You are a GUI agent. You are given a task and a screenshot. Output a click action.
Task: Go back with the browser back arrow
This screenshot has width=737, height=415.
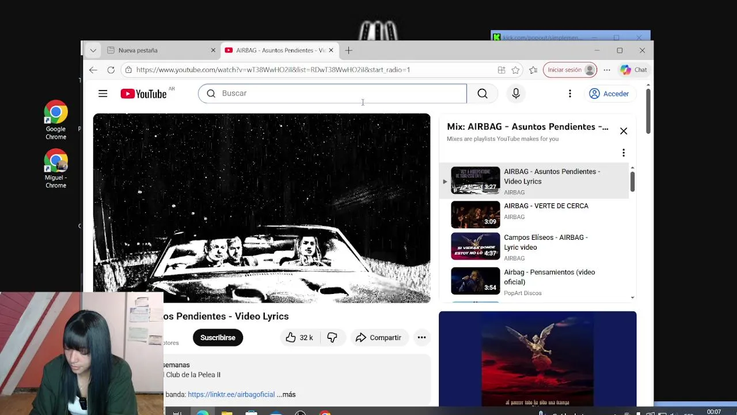93,70
